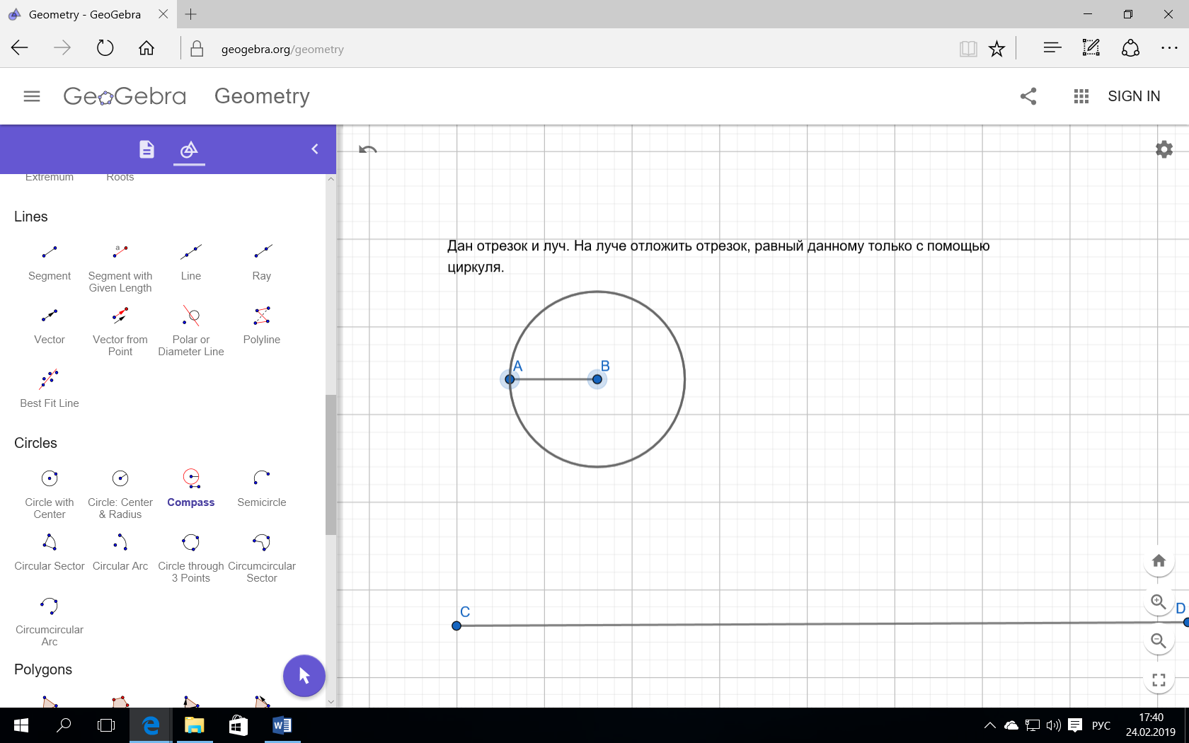Undo the last construction step
The image size is (1189, 743).
(368, 149)
